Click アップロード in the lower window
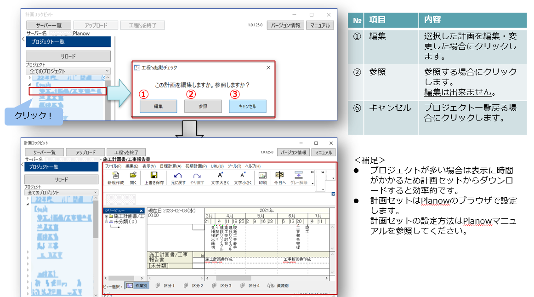This screenshot has width=534, height=297. 85,152
